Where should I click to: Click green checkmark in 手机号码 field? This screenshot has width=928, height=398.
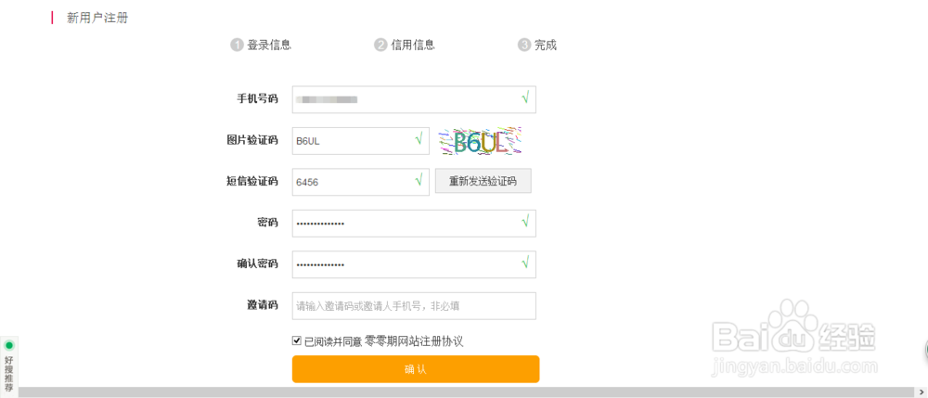coord(525,97)
